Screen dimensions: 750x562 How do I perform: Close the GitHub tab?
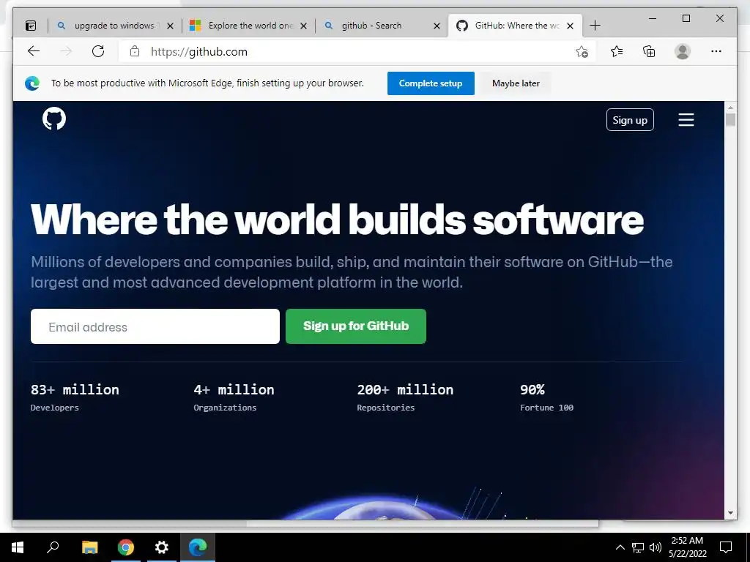click(570, 26)
